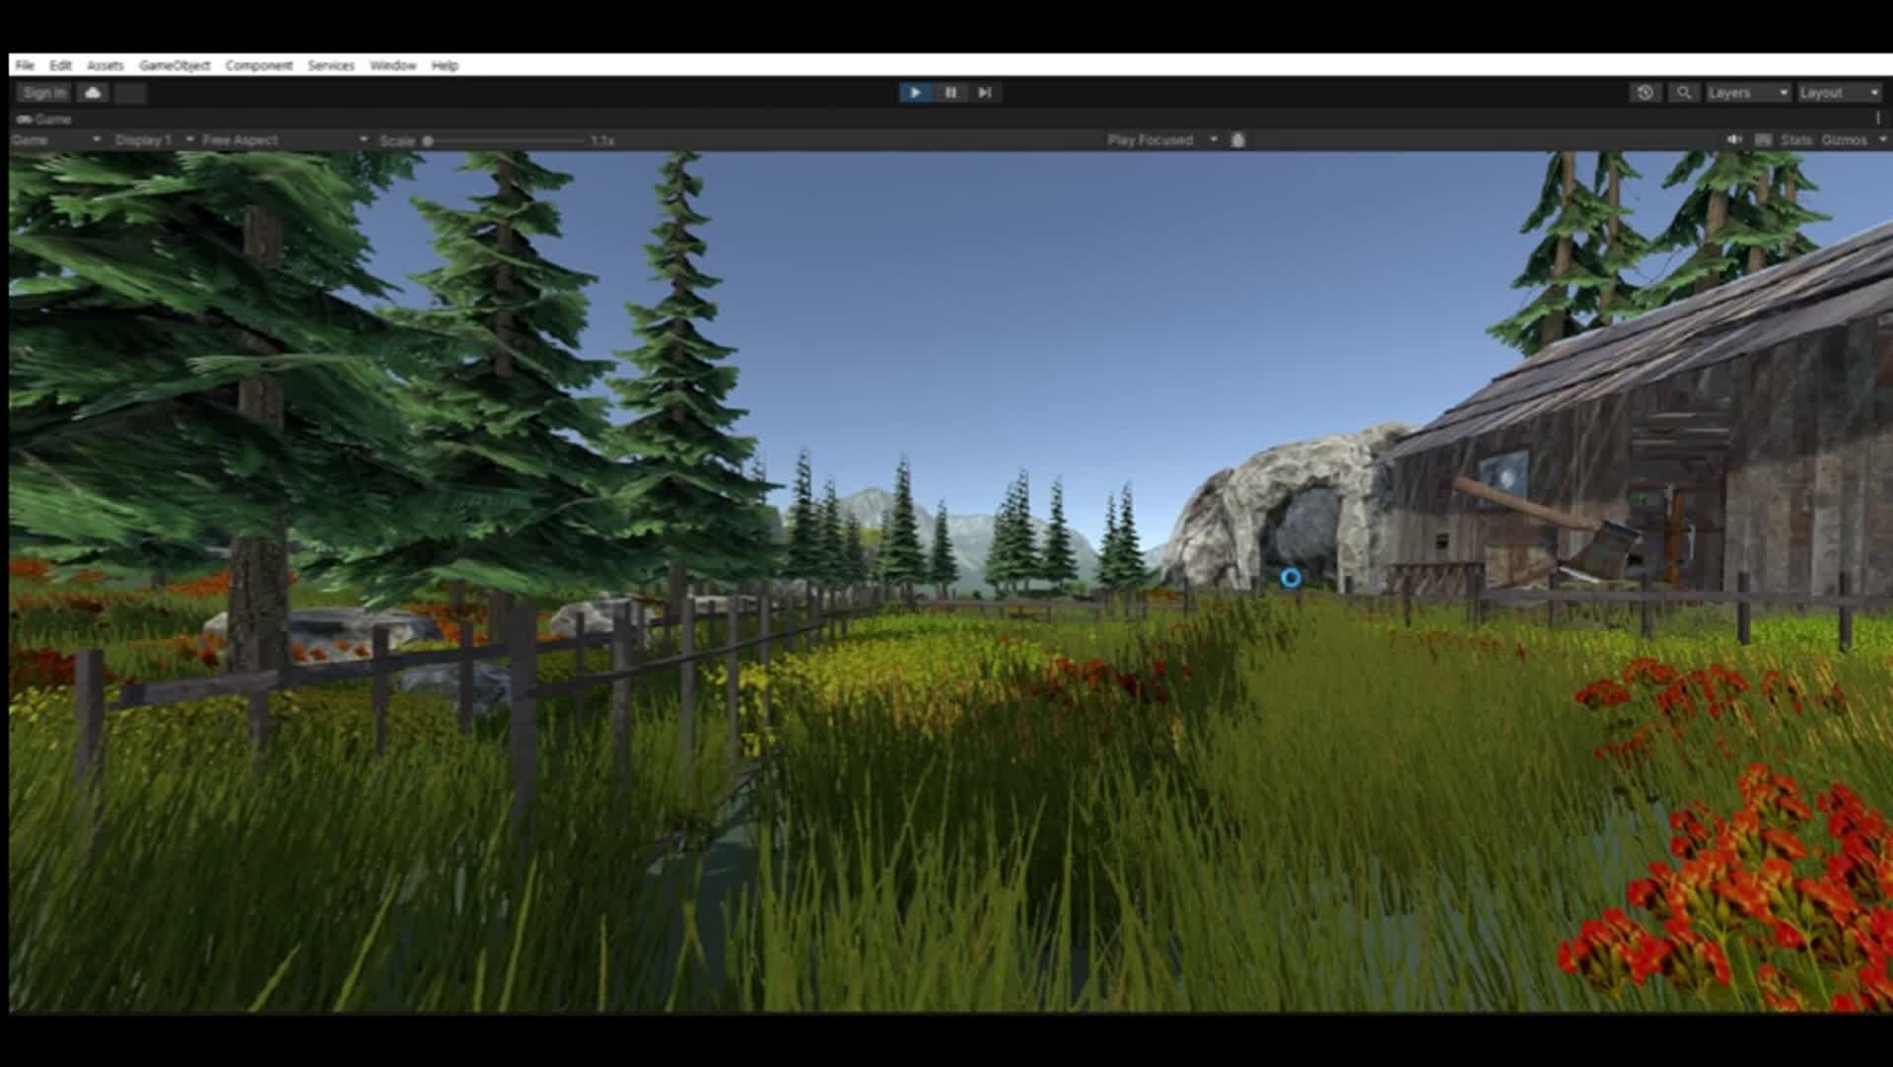This screenshot has height=1067, width=1893.
Task: Click the camera icon on the Game tab
Action: click(25, 118)
